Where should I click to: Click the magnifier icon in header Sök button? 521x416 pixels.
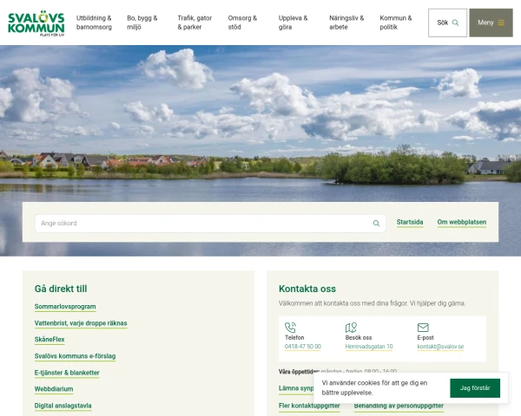[456, 23]
